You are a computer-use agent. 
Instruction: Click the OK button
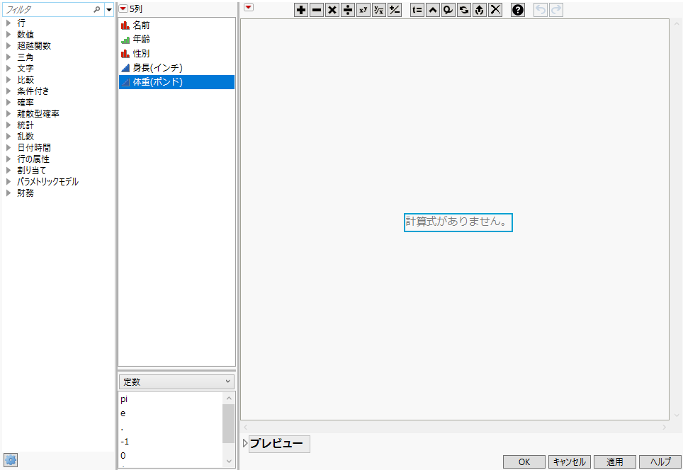point(524,461)
